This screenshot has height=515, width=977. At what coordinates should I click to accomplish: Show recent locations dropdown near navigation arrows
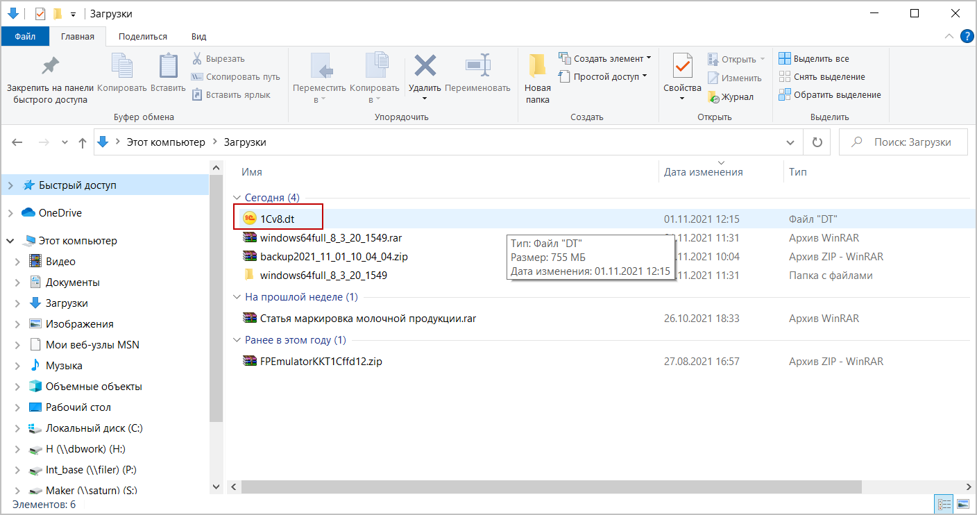point(65,142)
